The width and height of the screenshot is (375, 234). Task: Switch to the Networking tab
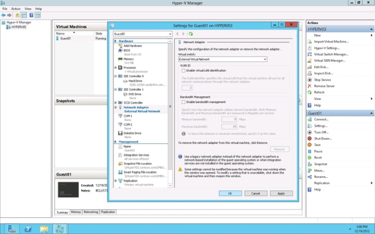click(x=91, y=212)
